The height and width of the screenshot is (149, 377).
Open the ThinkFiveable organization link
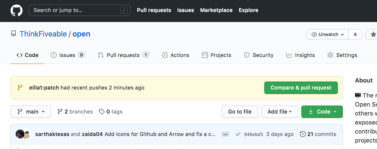tap(43, 34)
